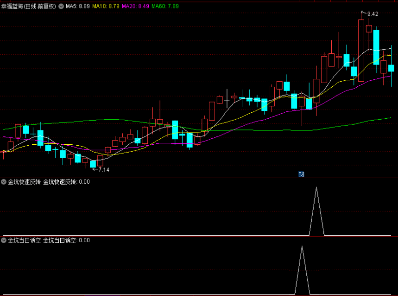Viewport: 398px width, 296px height.
Task: Click the peak of the 金坑当日诱空 signal spike
Action: 302,246
